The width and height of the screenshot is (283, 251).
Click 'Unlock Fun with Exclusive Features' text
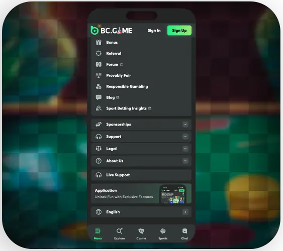click(x=124, y=197)
